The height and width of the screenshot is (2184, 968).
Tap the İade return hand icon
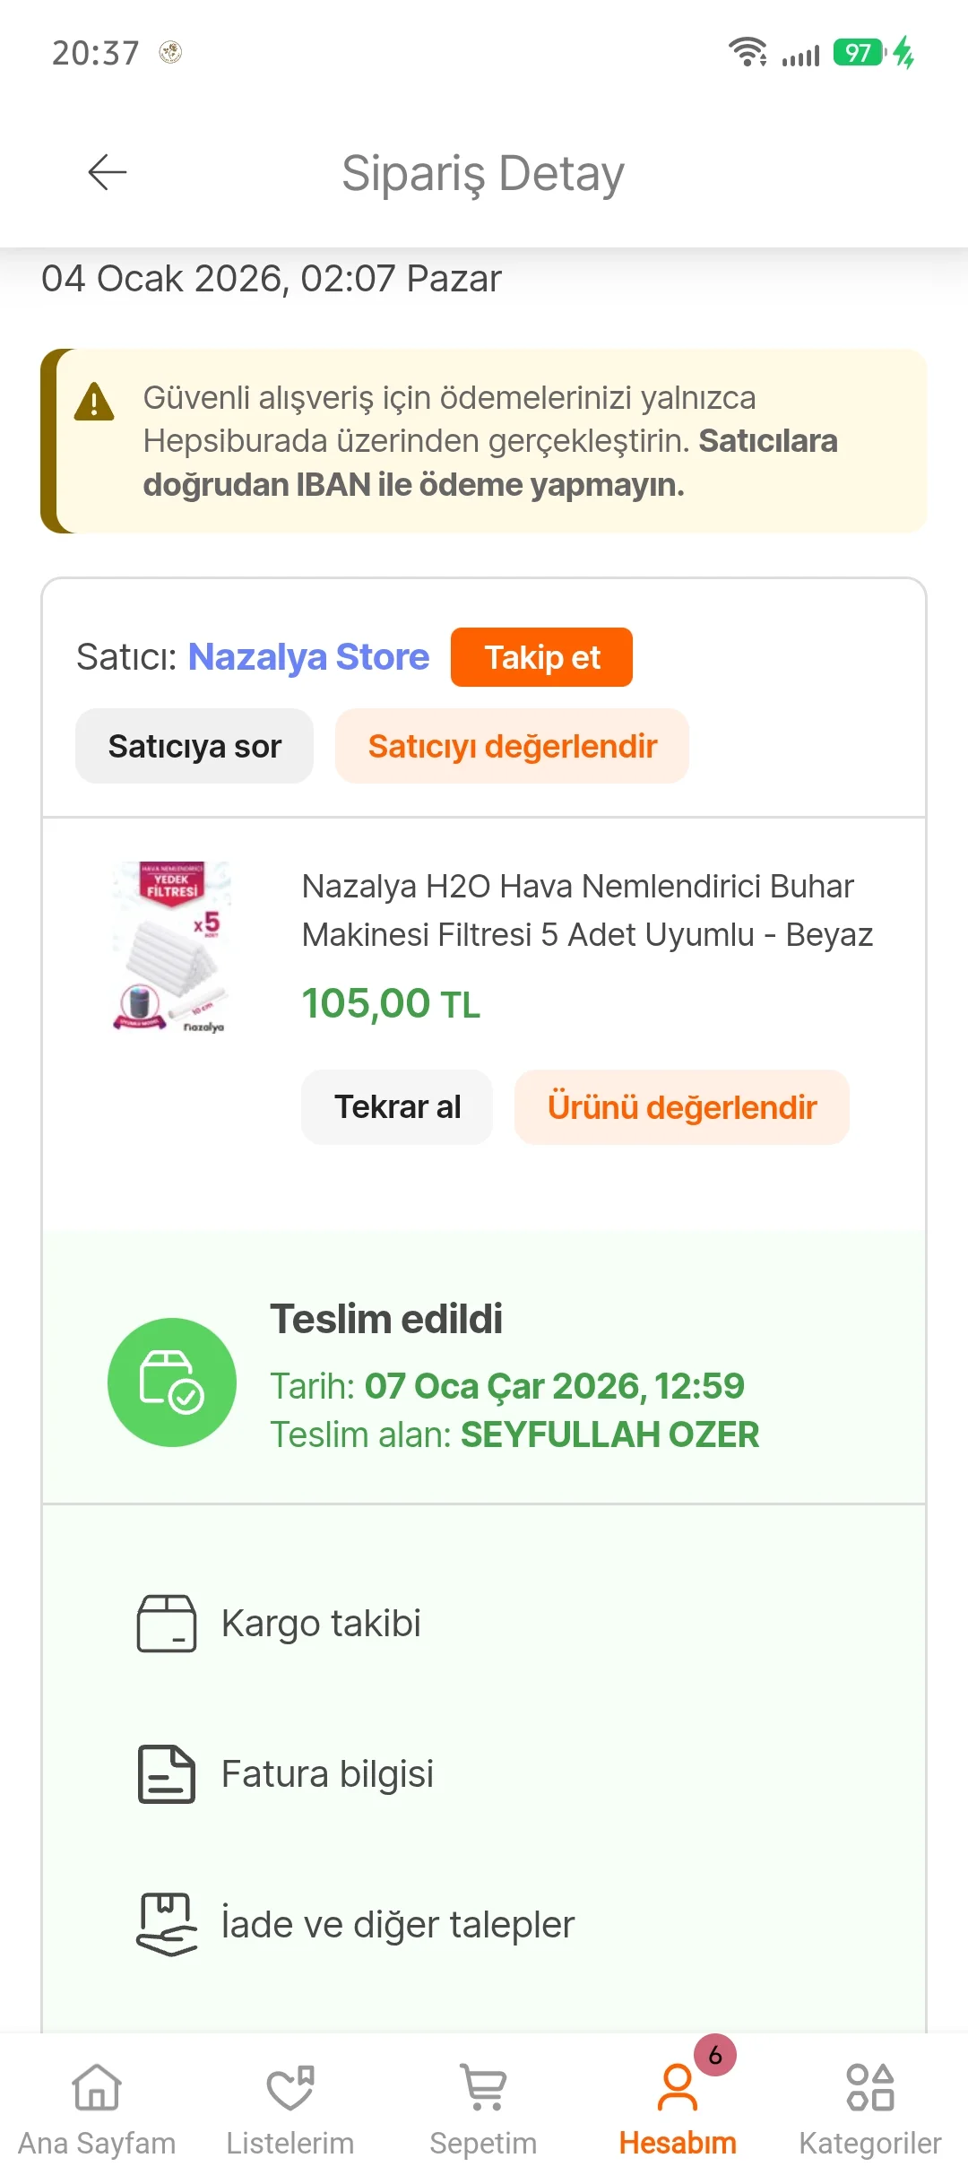[x=166, y=1924]
